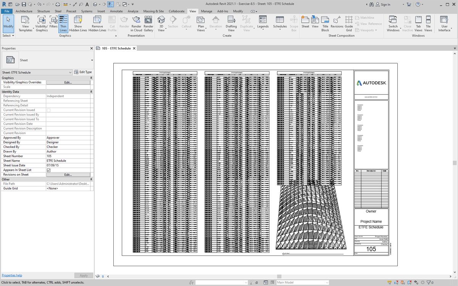Open the Guide Grid tool
Image resolution: width=458 pixels, height=286 pixels.
click(x=349, y=24)
